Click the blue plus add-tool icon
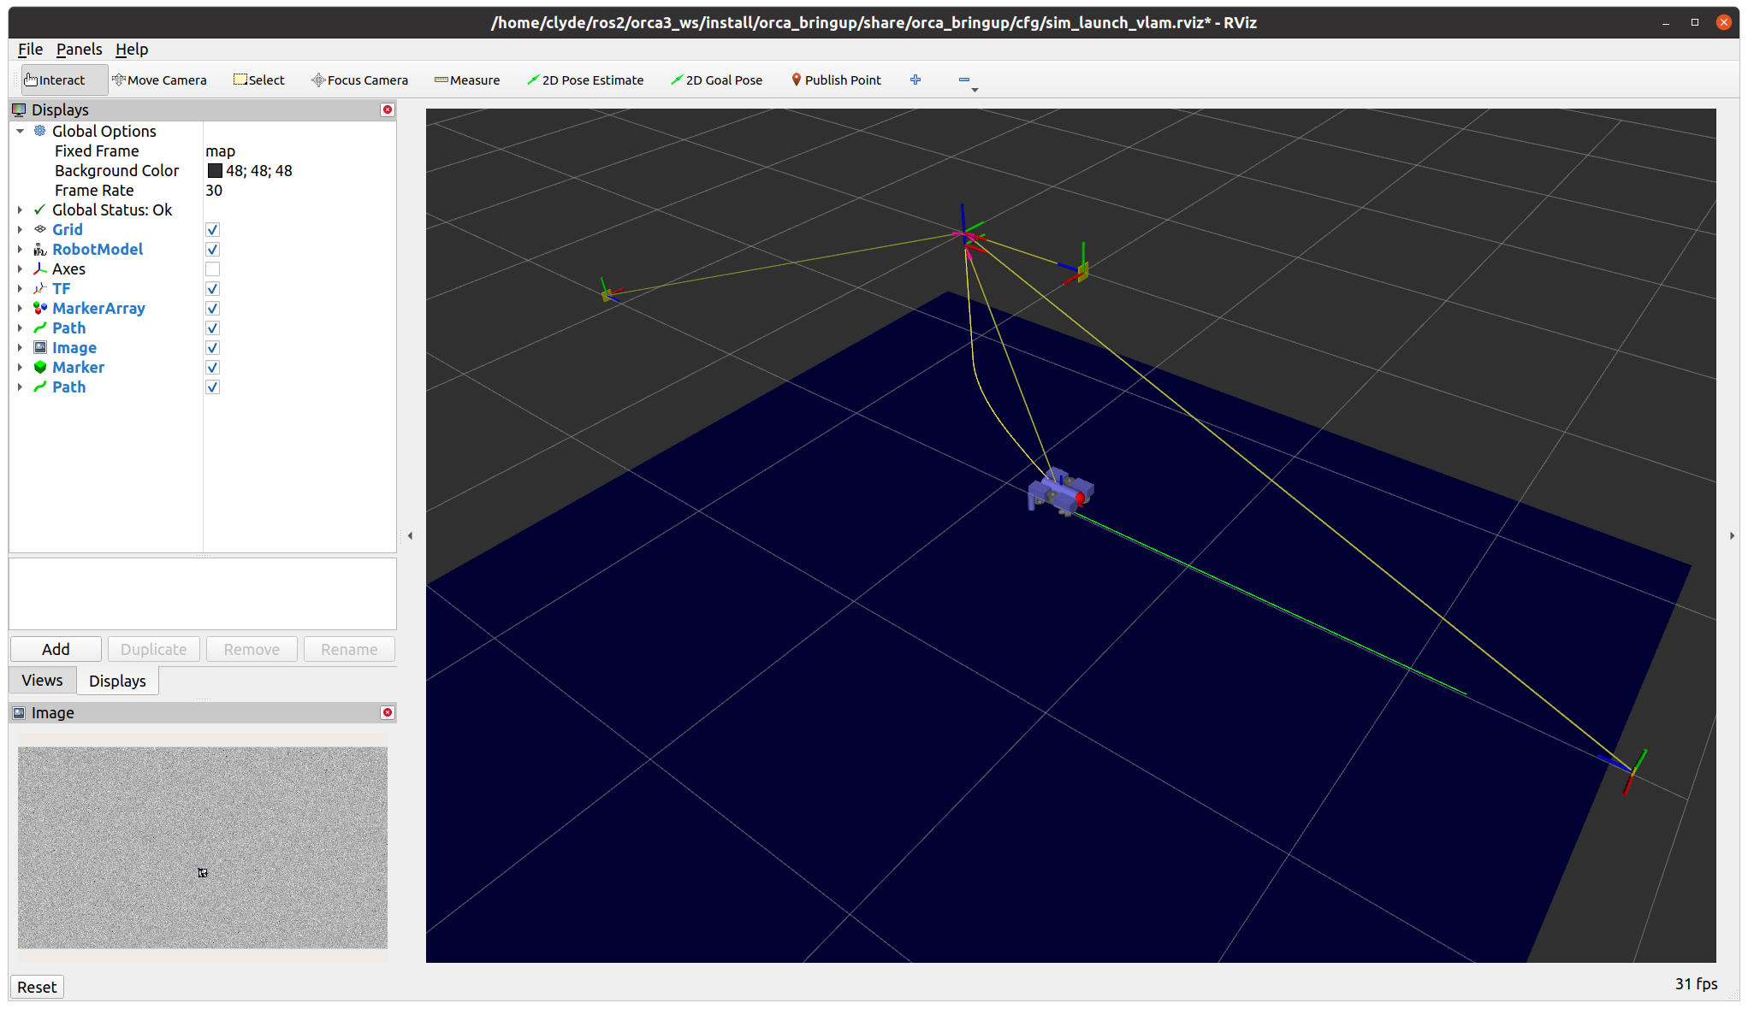This screenshot has height=1009, width=1748. (915, 80)
